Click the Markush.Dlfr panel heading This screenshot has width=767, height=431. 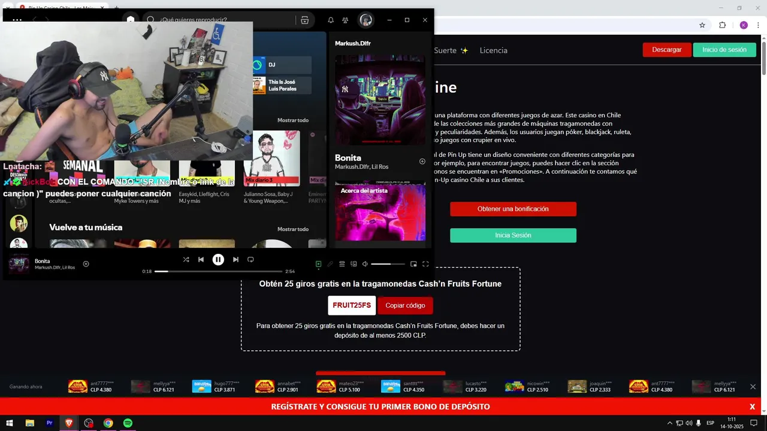[x=353, y=43]
